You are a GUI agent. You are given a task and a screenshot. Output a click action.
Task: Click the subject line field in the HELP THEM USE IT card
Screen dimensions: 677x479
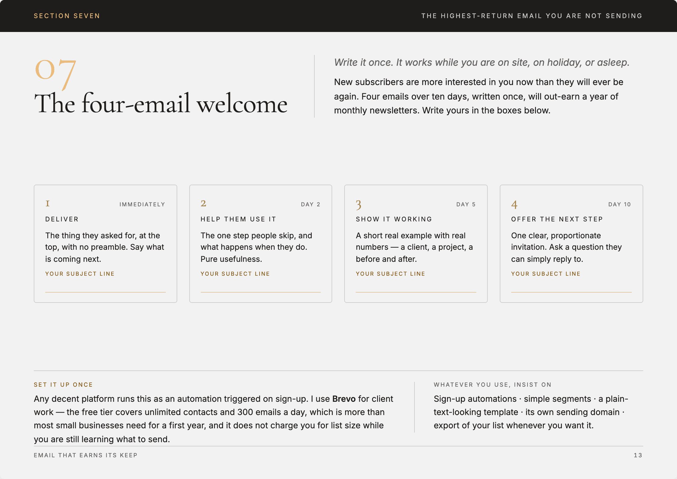pos(261,286)
